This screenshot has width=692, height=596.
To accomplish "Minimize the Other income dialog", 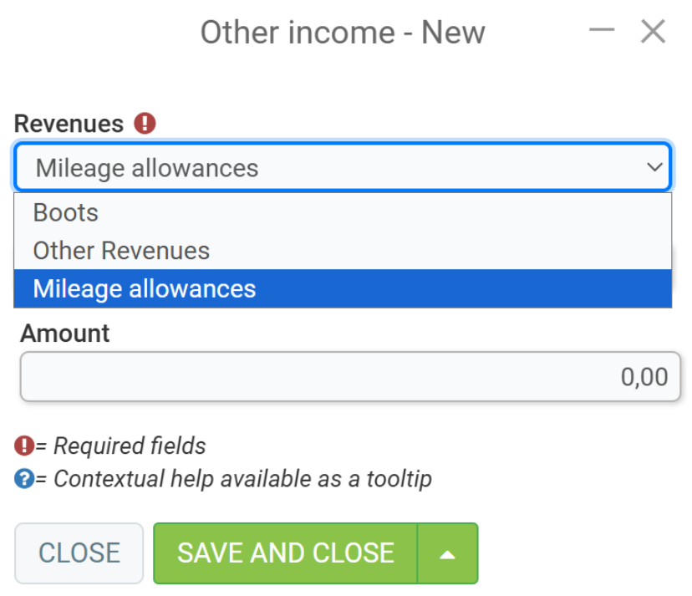I will point(602,31).
